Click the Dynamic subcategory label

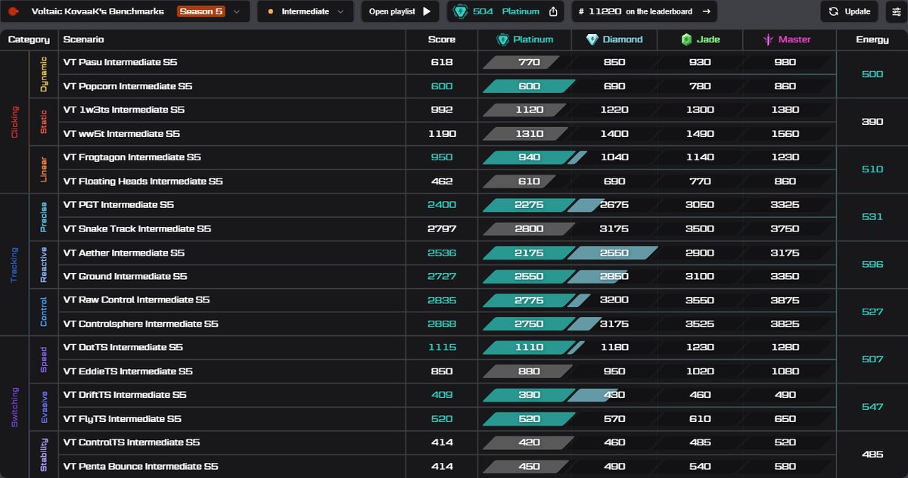point(44,74)
